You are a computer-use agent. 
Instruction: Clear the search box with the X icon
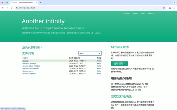click(x=100, y=53)
